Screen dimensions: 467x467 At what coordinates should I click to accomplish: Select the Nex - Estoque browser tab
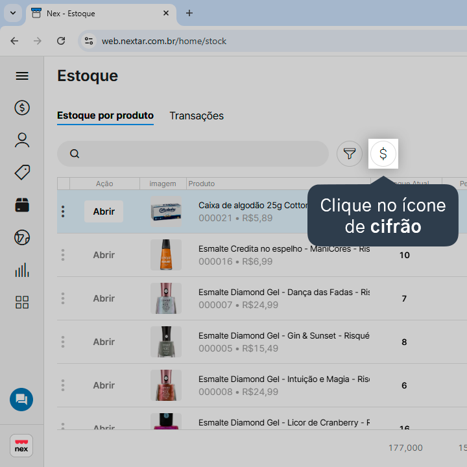[x=101, y=14]
